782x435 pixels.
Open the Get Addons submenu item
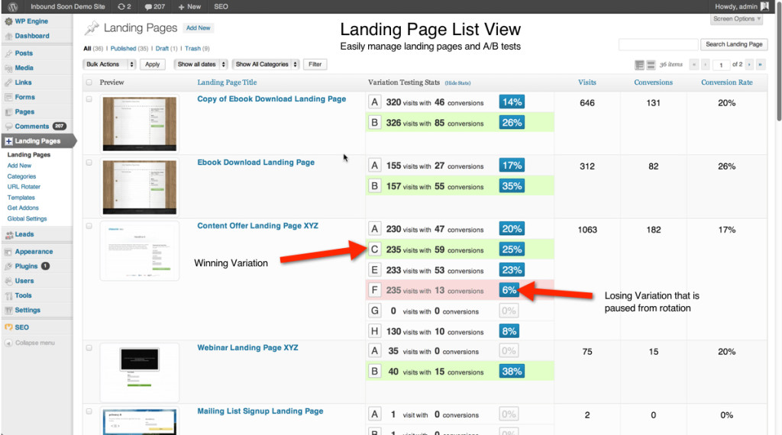23,208
